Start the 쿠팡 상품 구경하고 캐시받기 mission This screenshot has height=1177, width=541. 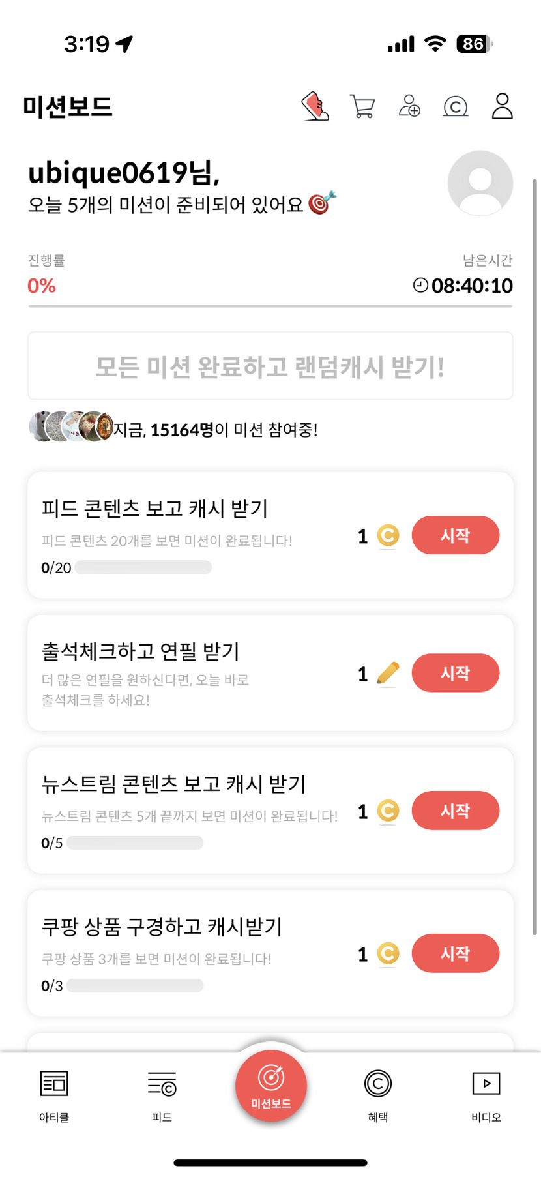[x=455, y=953]
